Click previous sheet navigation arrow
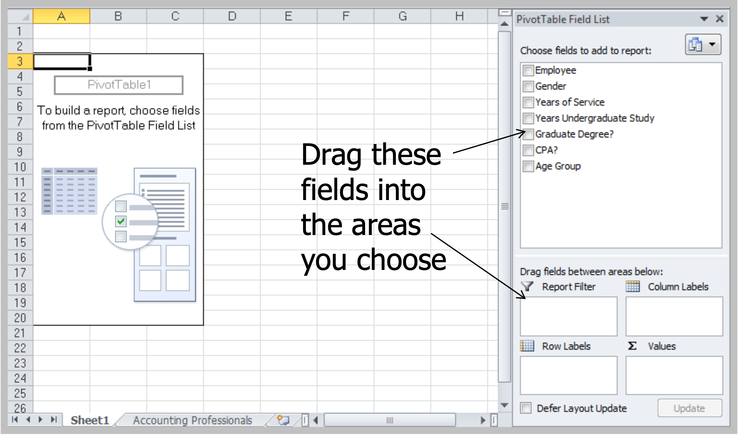Viewport: 738px width, 435px height. [28, 420]
